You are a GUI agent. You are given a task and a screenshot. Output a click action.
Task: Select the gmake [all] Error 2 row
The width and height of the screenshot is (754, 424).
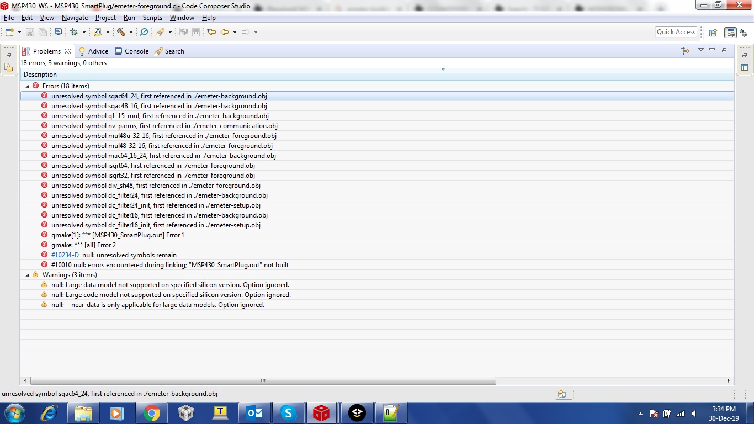coord(377,245)
